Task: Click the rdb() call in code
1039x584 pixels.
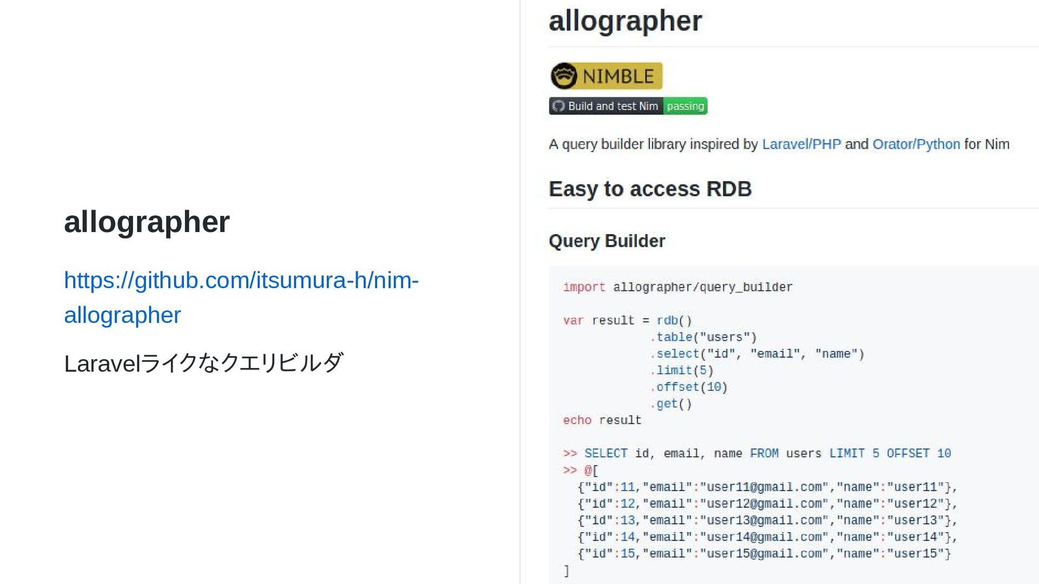Action: point(674,321)
